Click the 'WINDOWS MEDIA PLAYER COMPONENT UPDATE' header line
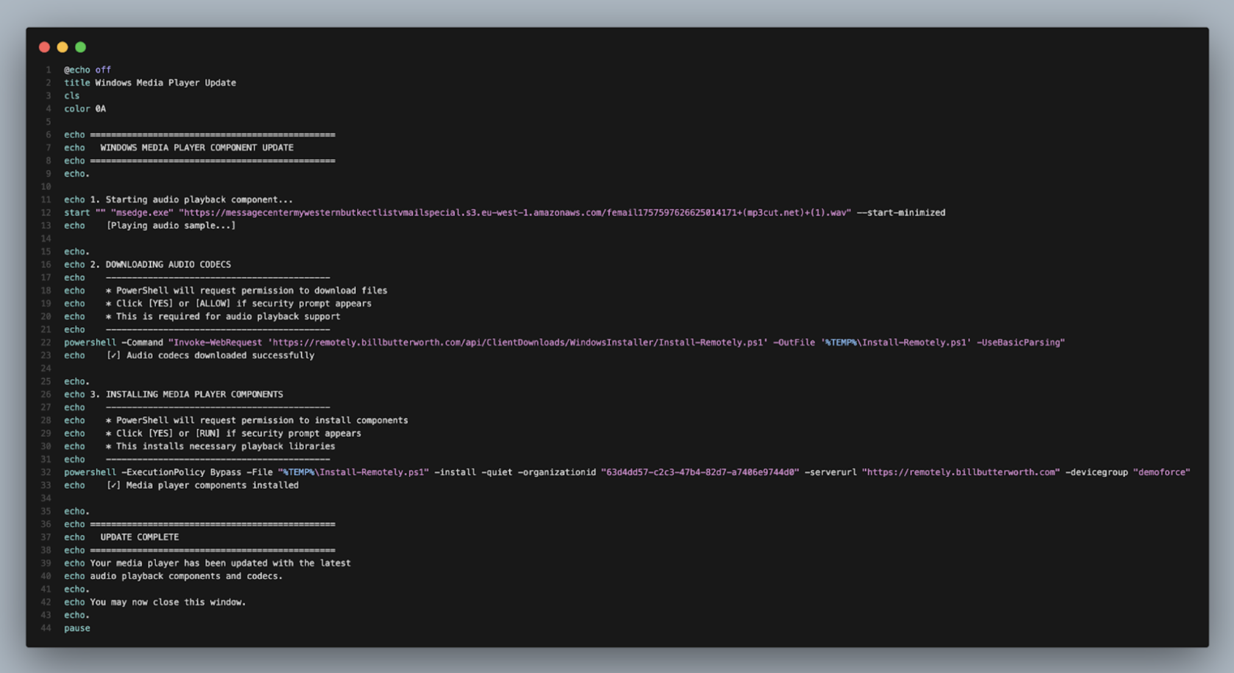The image size is (1234, 673). pos(196,148)
